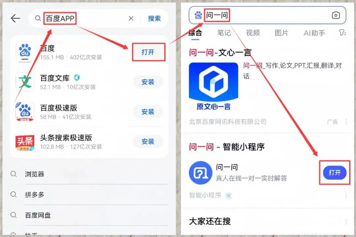Tap the camera icon in search bar
The image size is (356, 237).
tap(336, 15)
